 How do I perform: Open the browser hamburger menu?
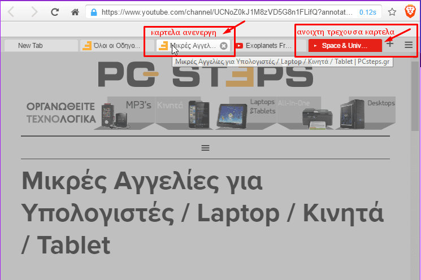409,45
